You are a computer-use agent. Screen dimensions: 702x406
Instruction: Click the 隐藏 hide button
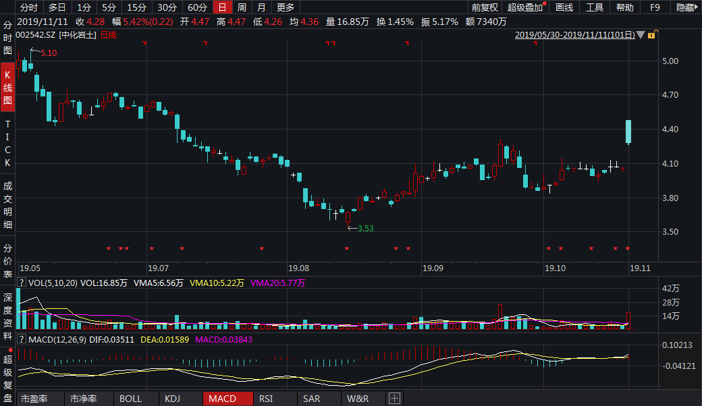pyautogui.click(x=686, y=7)
